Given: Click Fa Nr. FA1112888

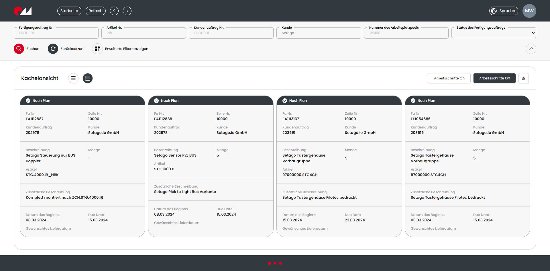Looking at the screenshot, I should [x=163, y=119].
